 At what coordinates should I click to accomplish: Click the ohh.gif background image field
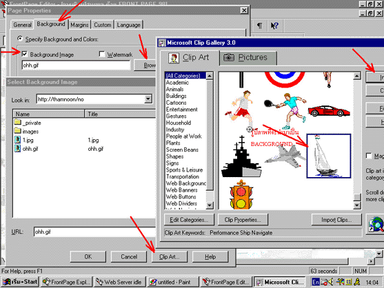[76, 65]
